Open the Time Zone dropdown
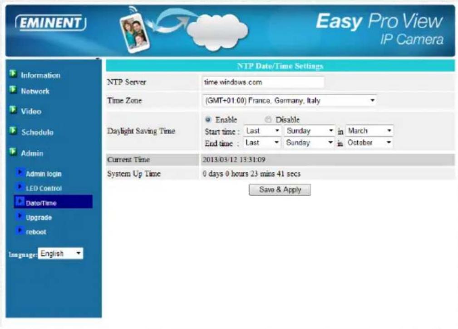 point(289,101)
